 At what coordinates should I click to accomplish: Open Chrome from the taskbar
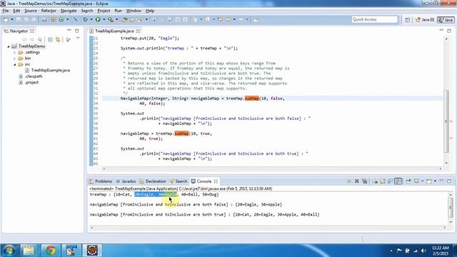tap(51, 251)
